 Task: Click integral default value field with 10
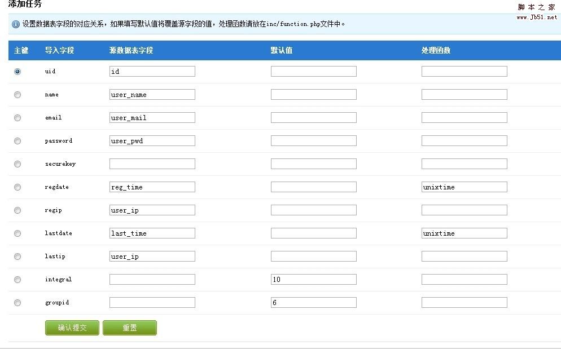point(314,279)
